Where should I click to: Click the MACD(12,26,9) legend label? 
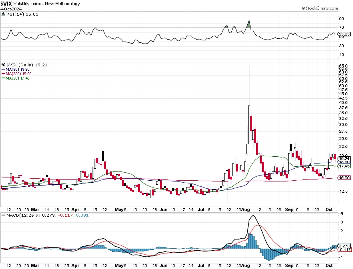click(x=23, y=215)
